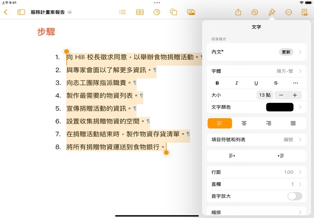
Task: Open the shapes insert menu
Action: click(174, 12)
